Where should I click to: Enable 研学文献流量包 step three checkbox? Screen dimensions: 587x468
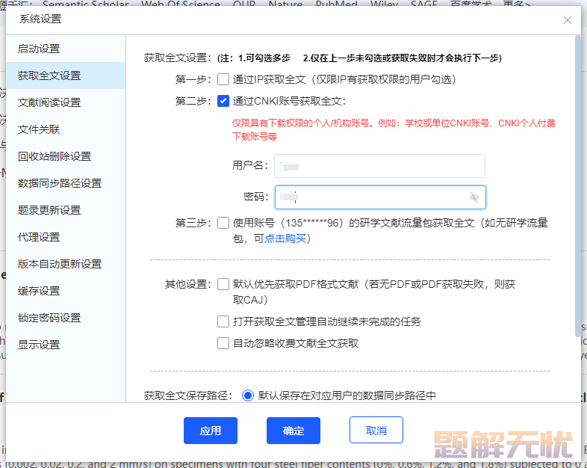(223, 223)
